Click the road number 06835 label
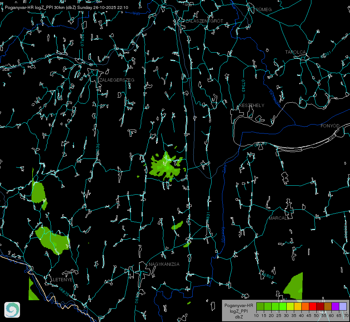This screenshot has width=350, height=322. pos(64,292)
